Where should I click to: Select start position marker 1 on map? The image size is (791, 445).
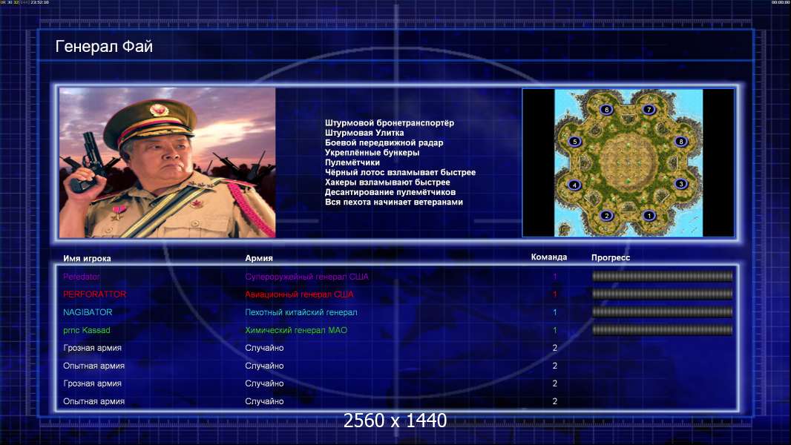click(x=649, y=216)
